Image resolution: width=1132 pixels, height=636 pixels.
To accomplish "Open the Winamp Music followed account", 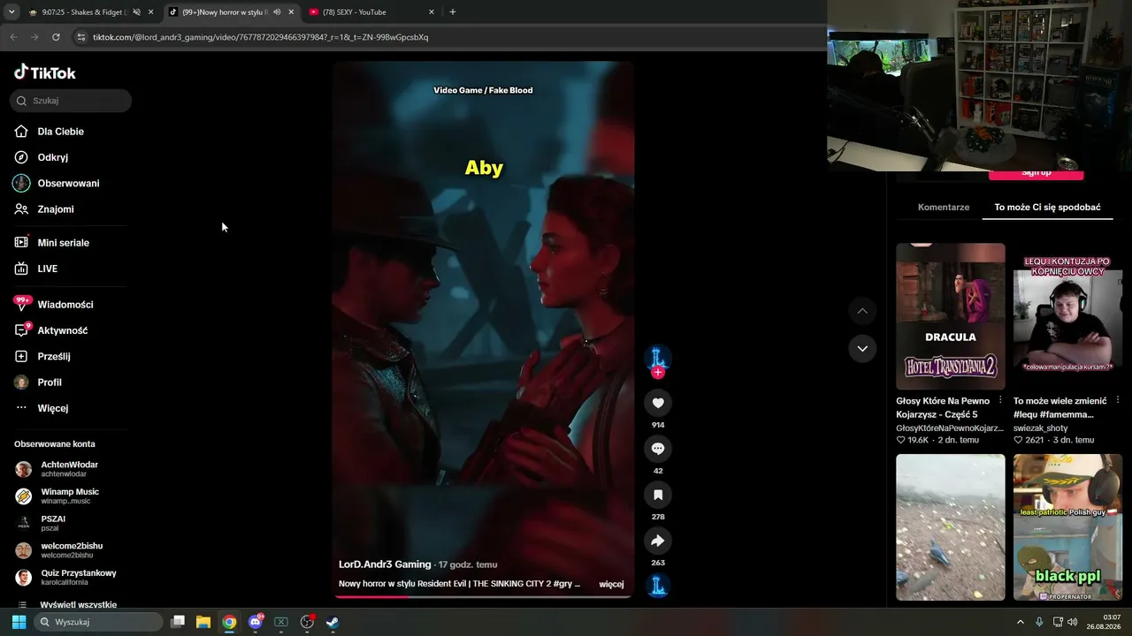I will (x=69, y=496).
